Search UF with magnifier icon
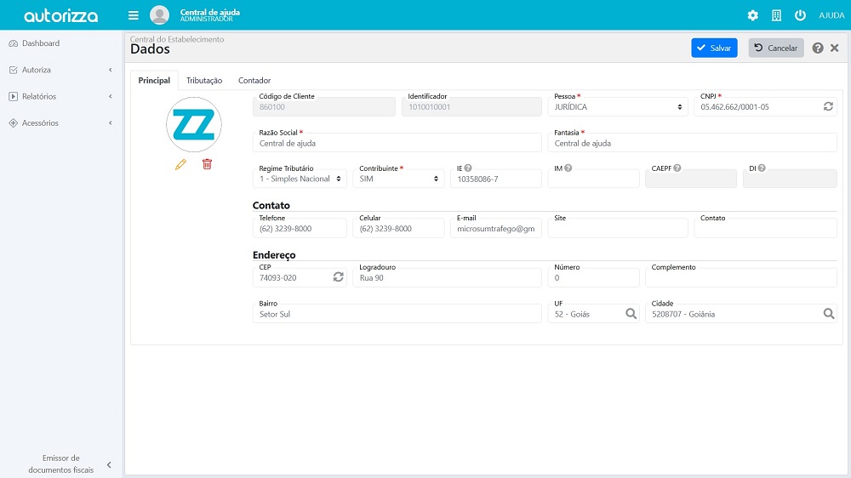Image resolution: width=851 pixels, height=478 pixels. 631,314
